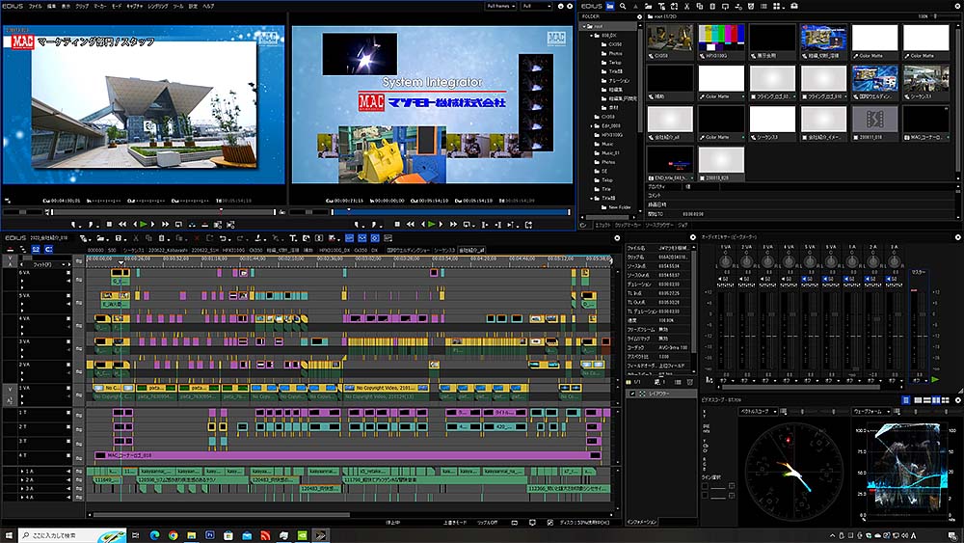Image resolution: width=964 pixels, height=543 pixels.
Task: Toggle the third blue highlighted timeline toolbar button
Action: point(375,238)
